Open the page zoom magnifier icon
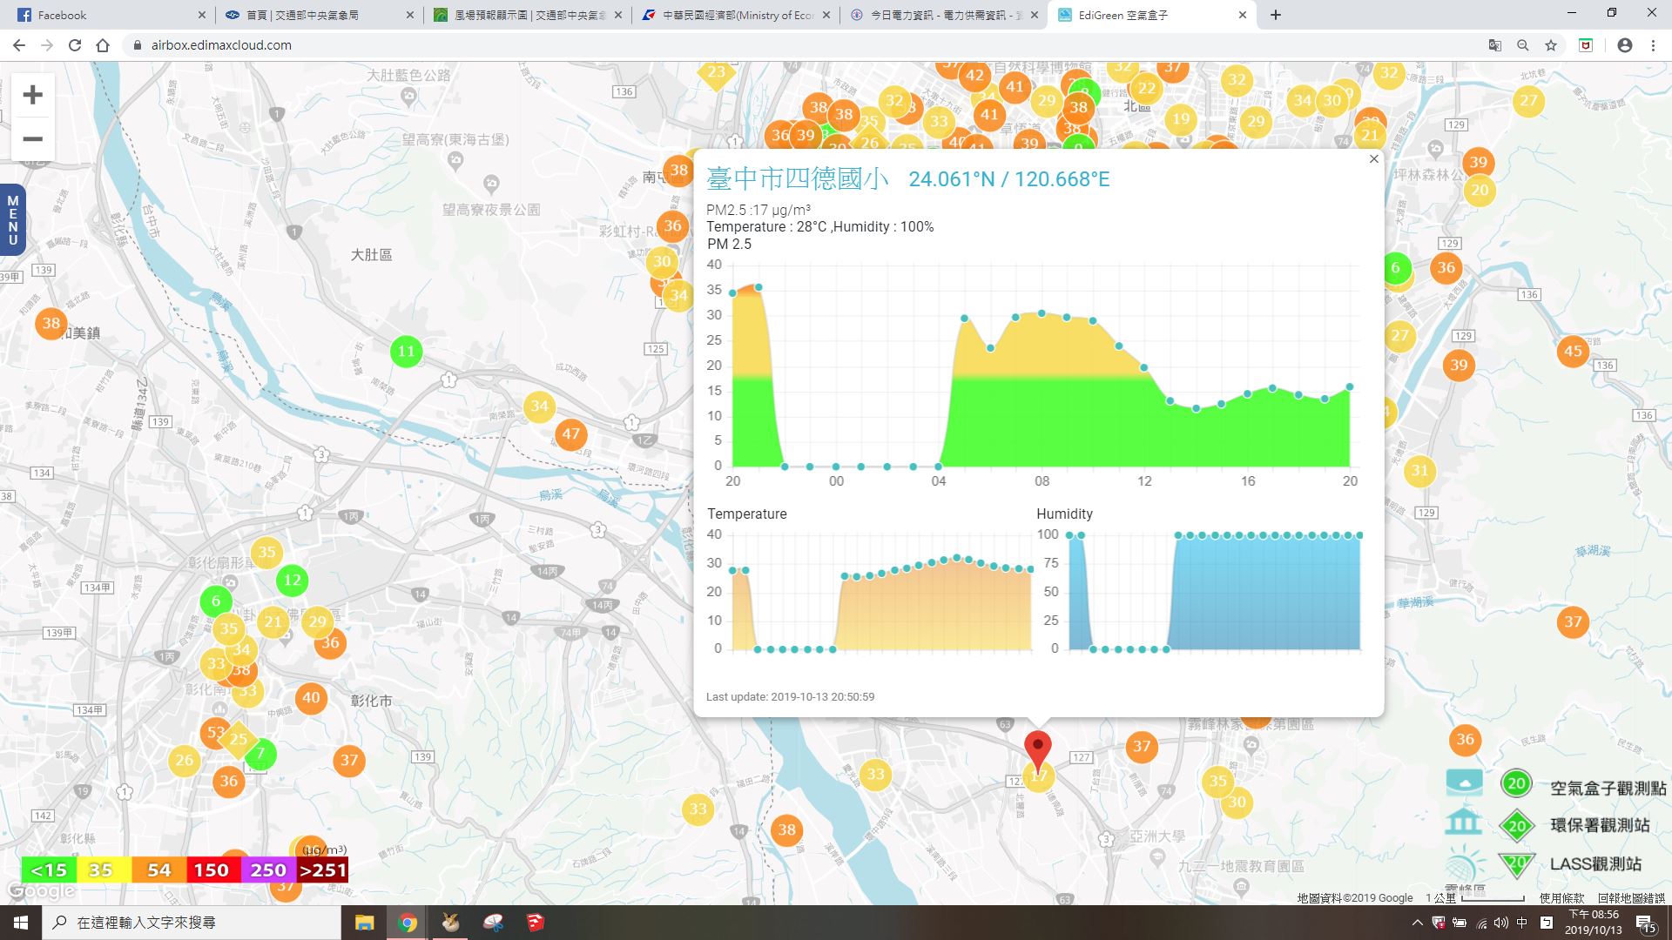The width and height of the screenshot is (1672, 940). pyautogui.click(x=1523, y=45)
